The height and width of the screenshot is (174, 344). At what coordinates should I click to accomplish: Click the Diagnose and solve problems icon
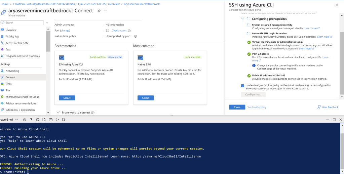(x=2, y=56)
